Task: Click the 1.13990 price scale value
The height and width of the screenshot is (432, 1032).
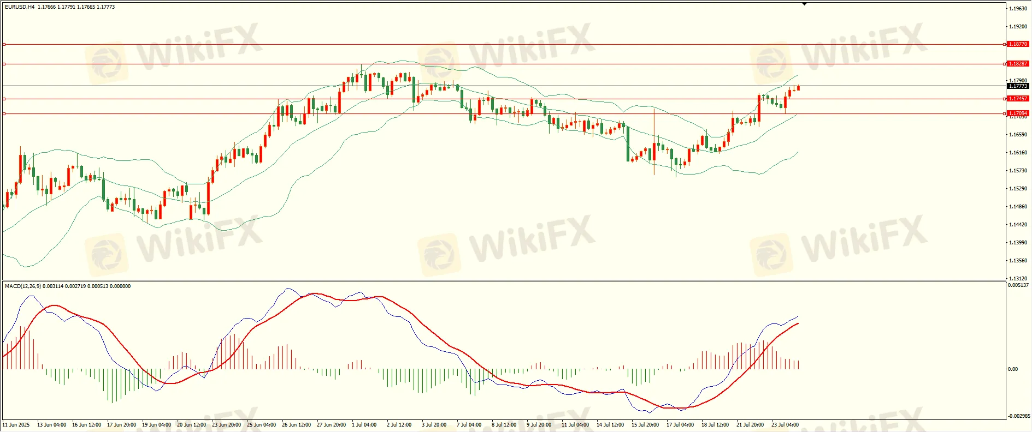Action: pyautogui.click(x=1018, y=242)
